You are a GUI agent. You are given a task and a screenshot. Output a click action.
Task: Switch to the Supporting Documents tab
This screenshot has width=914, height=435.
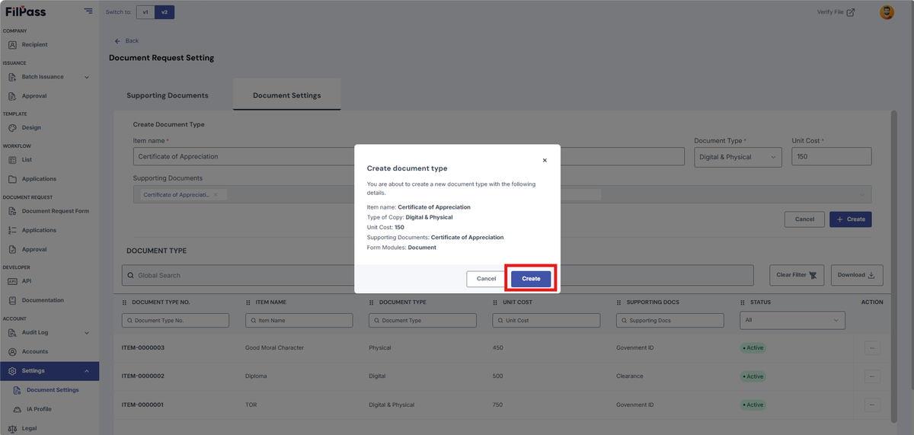click(168, 96)
